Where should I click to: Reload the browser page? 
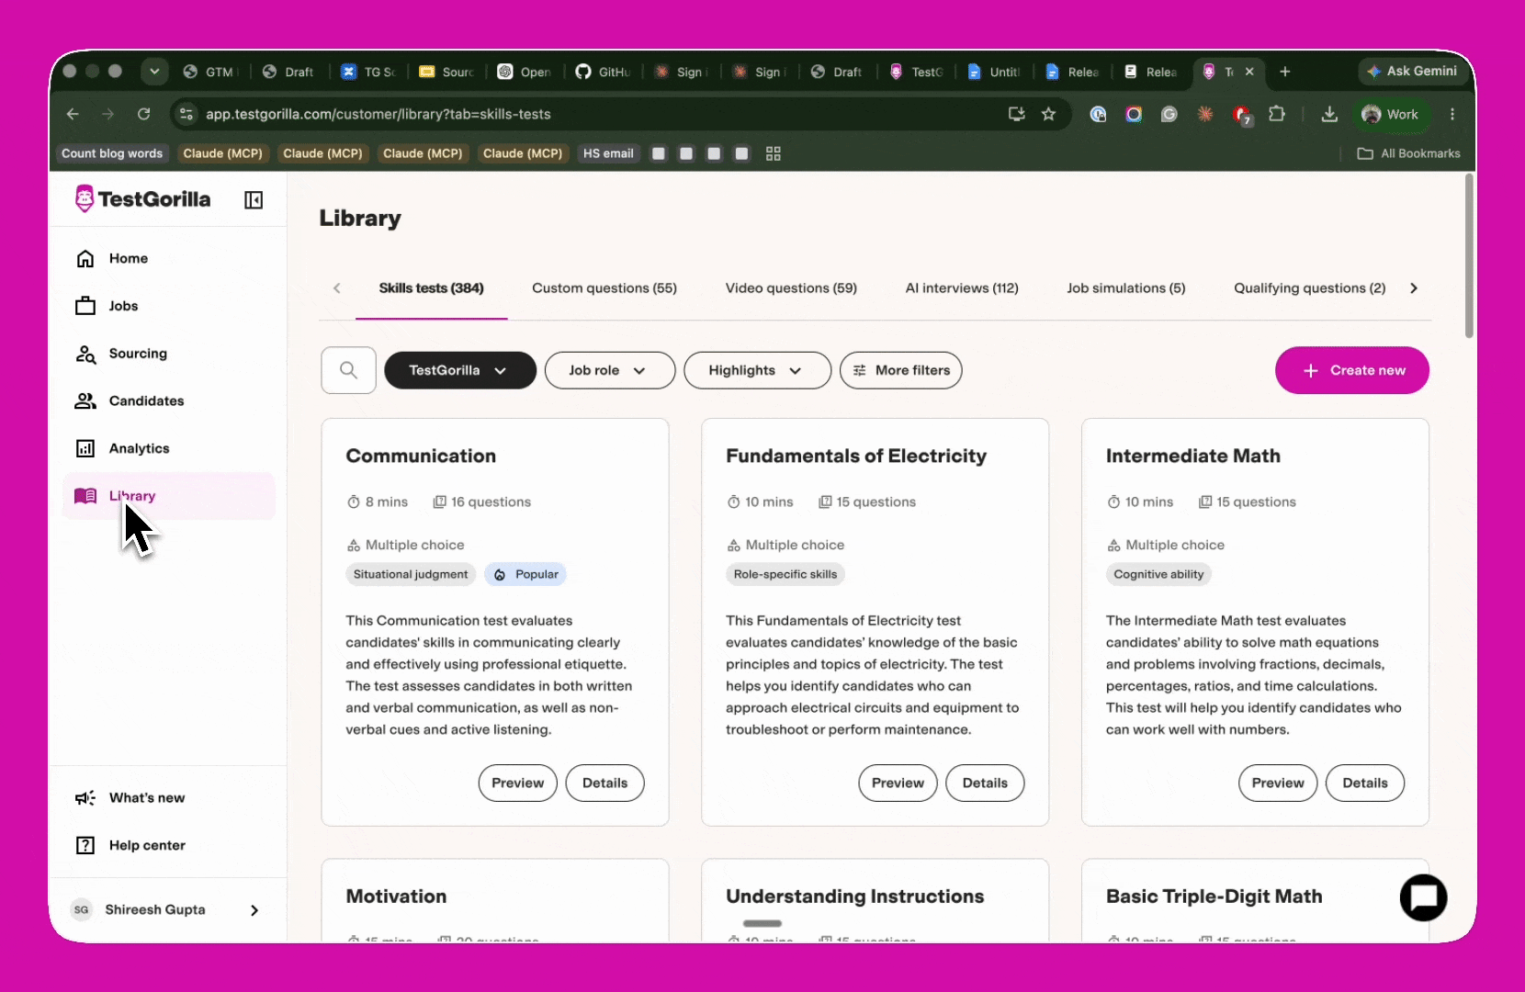(143, 114)
